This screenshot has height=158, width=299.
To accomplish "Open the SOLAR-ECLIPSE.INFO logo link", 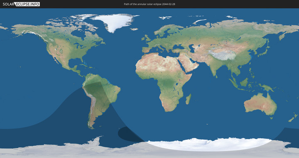I will 21,4.
